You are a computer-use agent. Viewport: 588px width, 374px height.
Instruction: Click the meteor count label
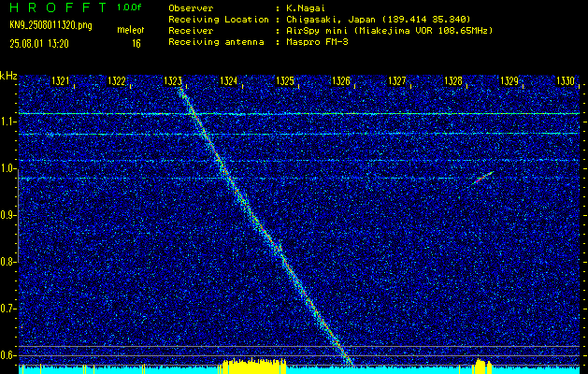click(131, 30)
